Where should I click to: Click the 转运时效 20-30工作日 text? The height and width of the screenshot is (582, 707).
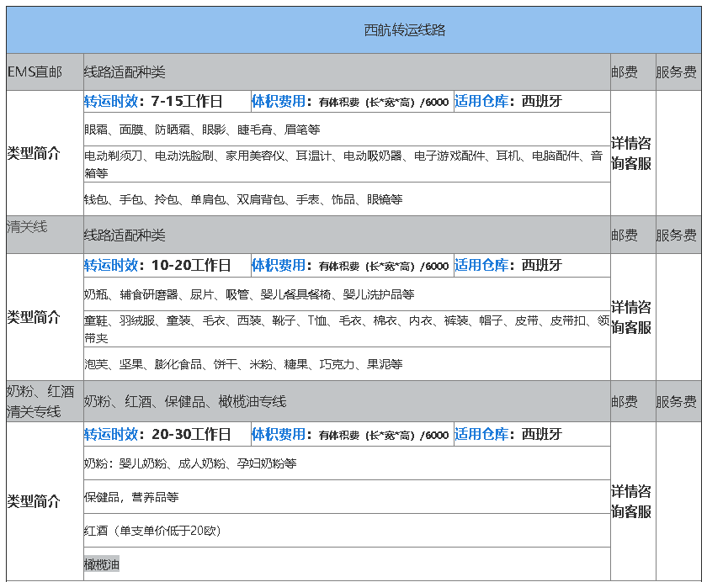(157, 435)
